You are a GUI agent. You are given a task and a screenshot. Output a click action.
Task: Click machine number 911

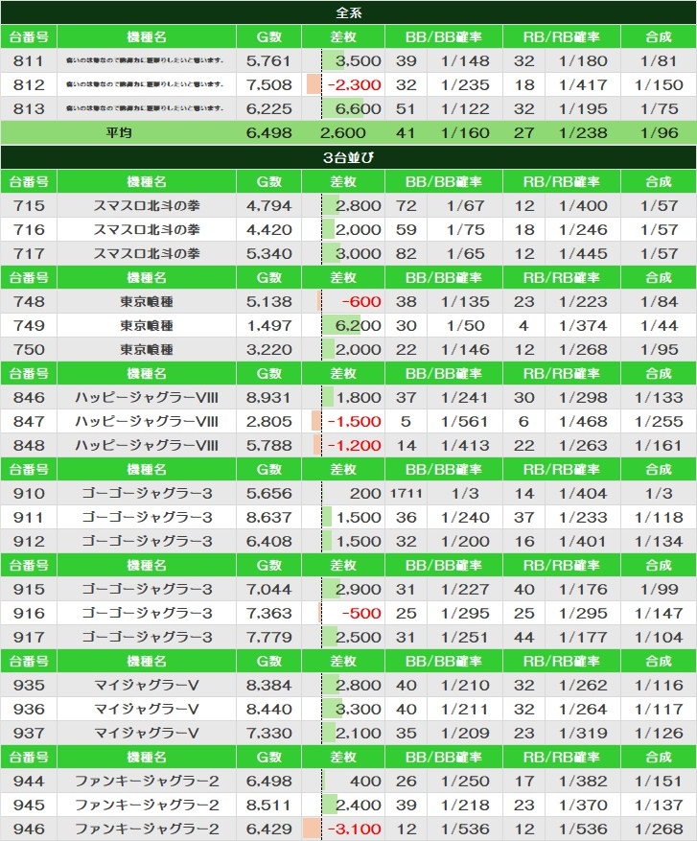29,518
